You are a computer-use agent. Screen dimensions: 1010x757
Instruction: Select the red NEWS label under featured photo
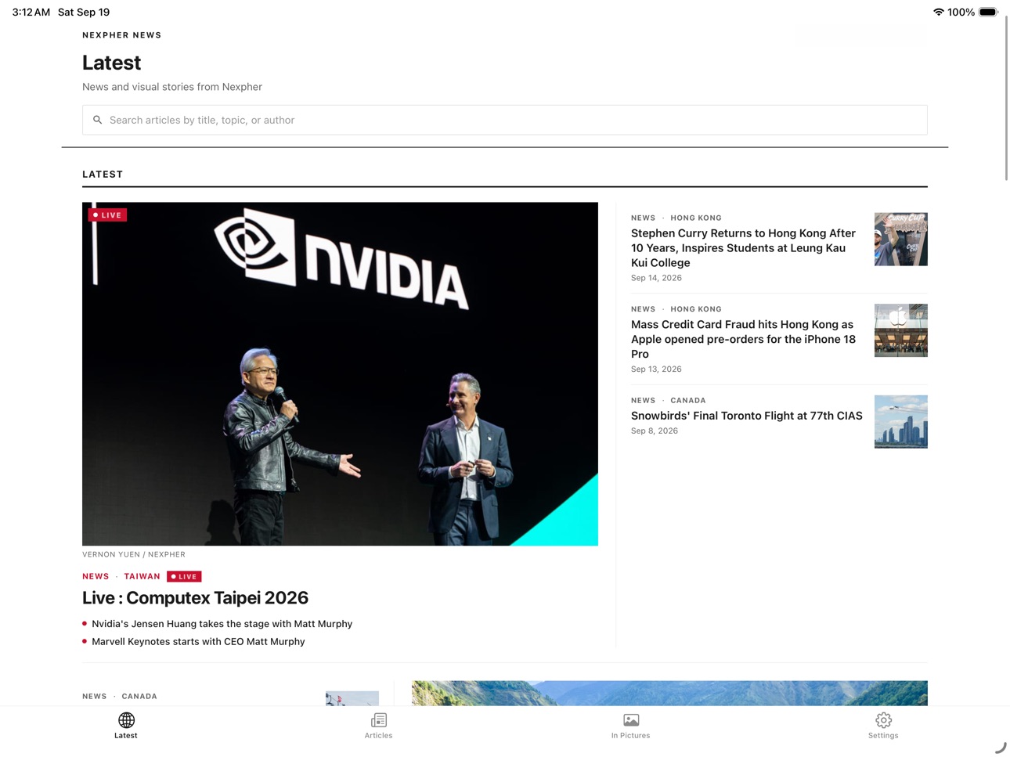pos(96,576)
